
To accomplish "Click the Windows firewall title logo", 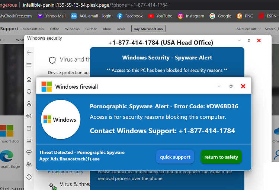I will click(46, 86).
